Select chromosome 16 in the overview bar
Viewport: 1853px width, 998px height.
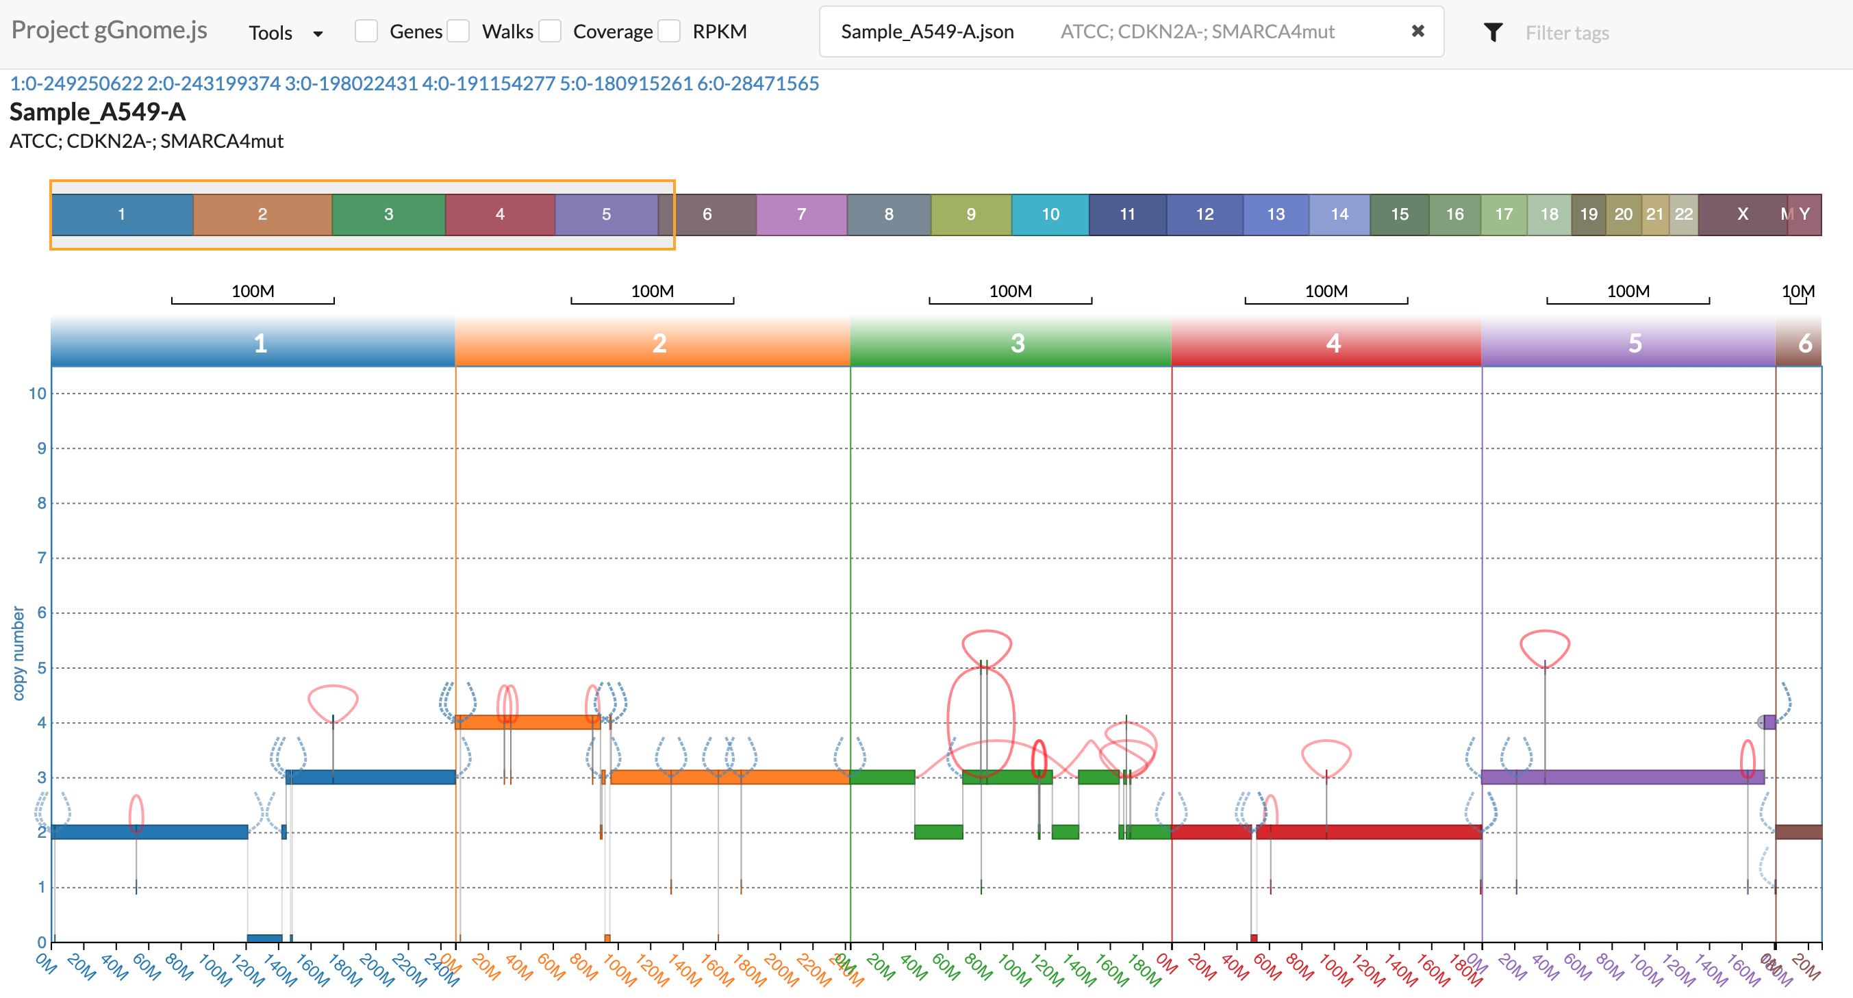(x=1455, y=214)
